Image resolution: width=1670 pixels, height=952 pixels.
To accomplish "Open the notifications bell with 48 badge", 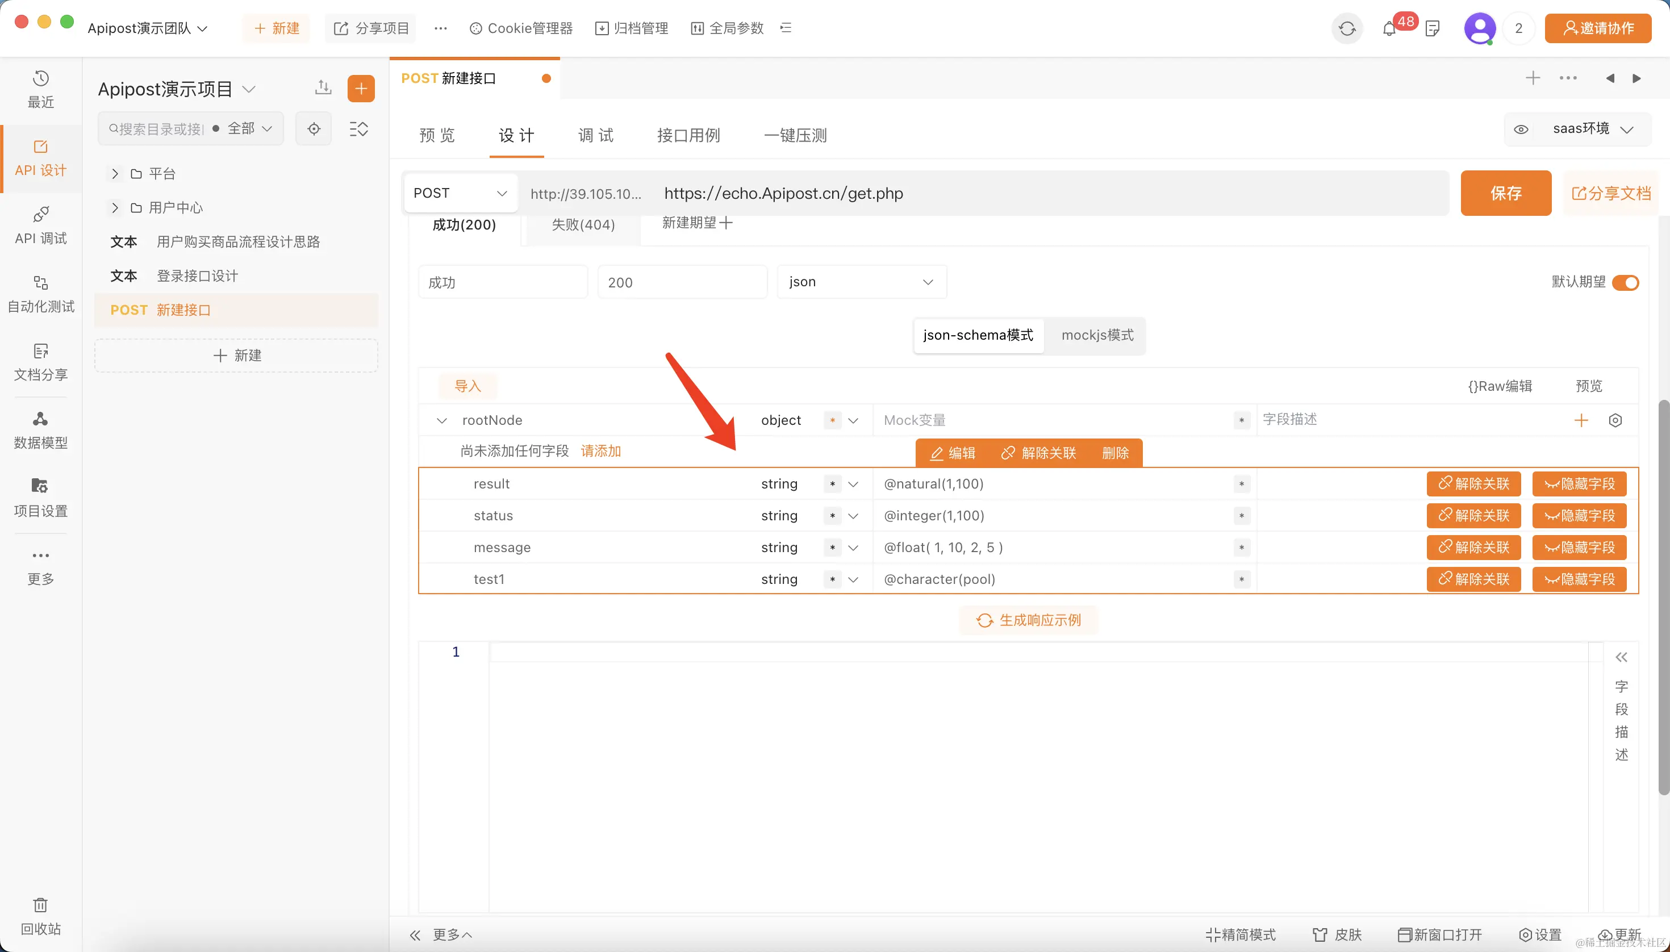I will pyautogui.click(x=1389, y=28).
